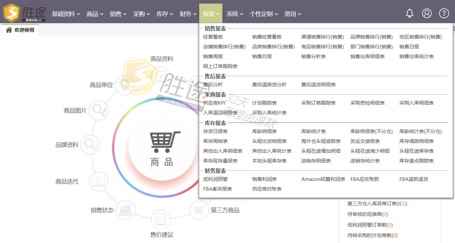Expand the 销售 top menu

tap(118, 14)
